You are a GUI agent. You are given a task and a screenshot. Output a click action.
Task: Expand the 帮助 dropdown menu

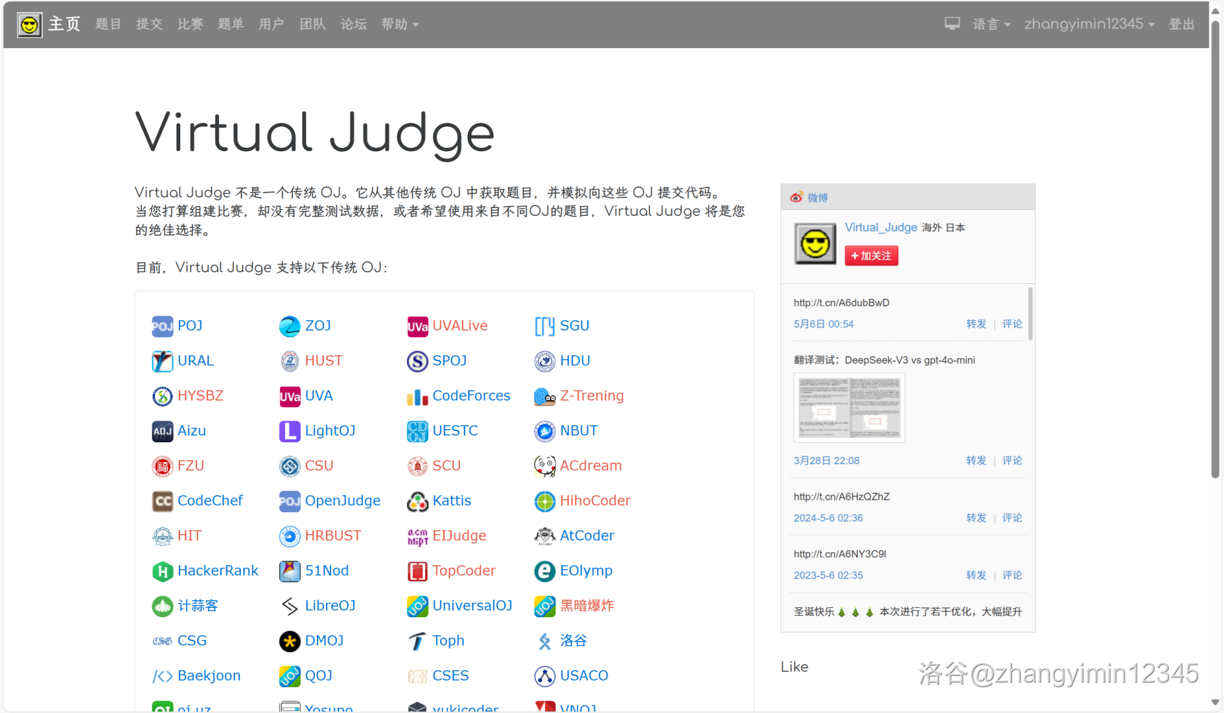(x=400, y=24)
